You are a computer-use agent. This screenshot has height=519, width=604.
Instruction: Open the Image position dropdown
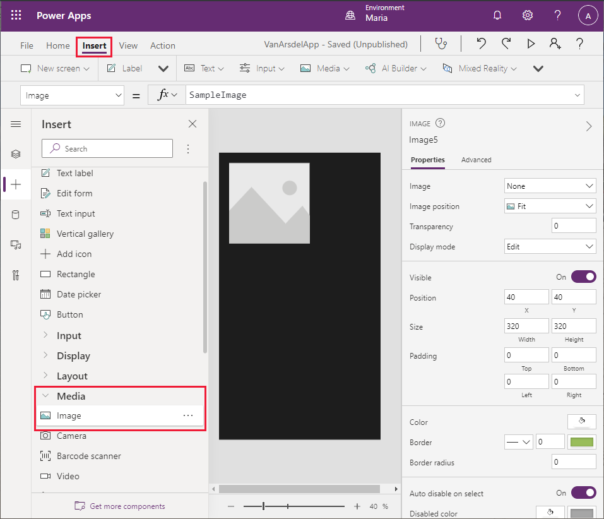tap(550, 206)
